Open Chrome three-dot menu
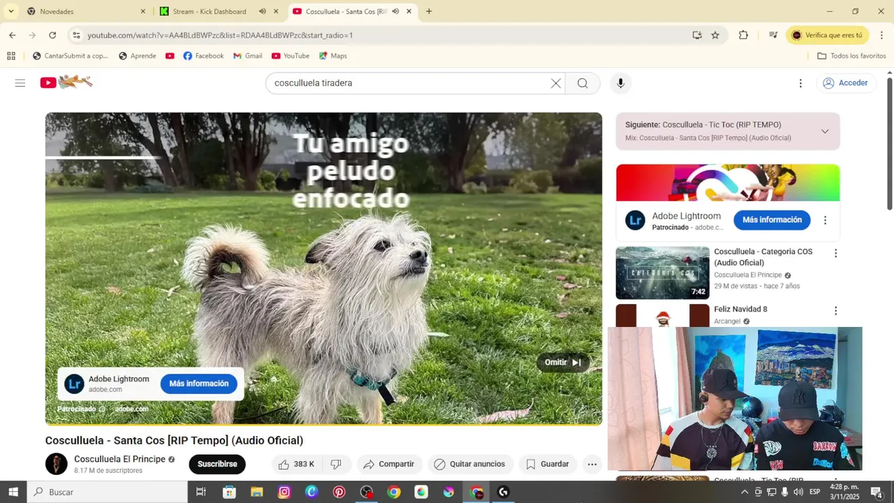Image resolution: width=894 pixels, height=503 pixels. pyautogui.click(x=881, y=35)
